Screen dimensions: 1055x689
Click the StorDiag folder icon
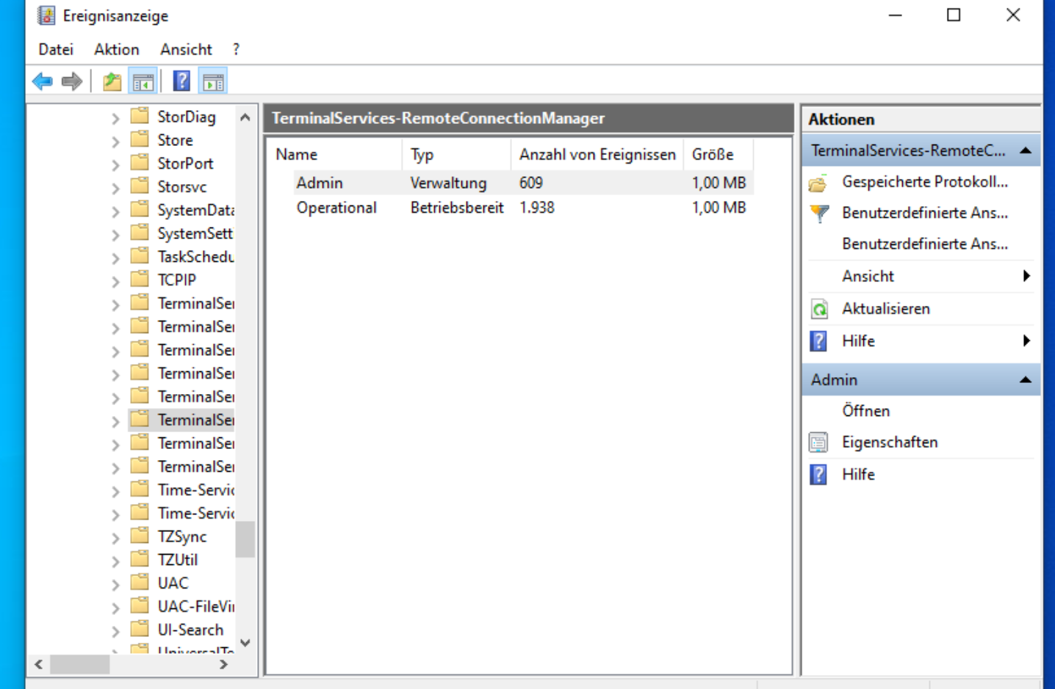(x=140, y=116)
